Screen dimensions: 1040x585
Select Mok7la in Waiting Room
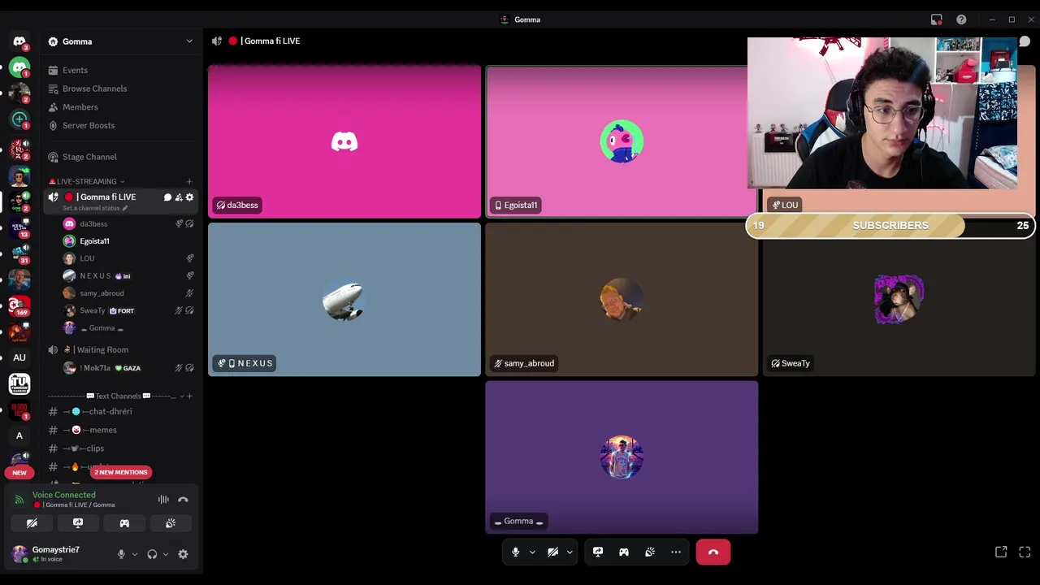tap(128, 368)
